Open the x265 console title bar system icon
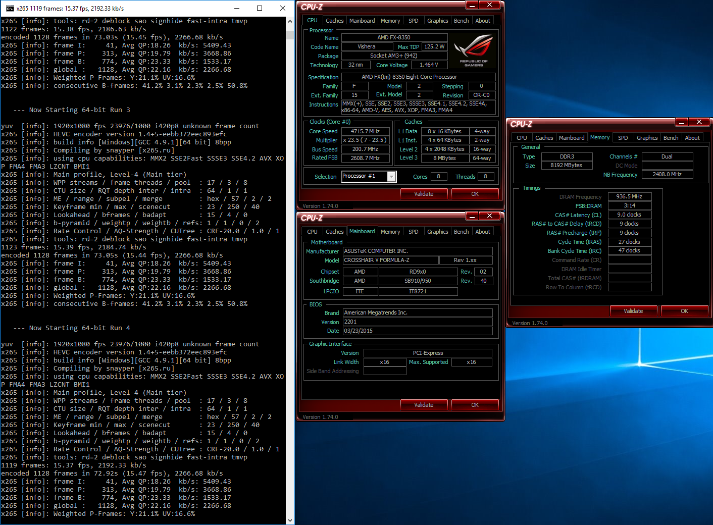This screenshot has width=713, height=525. point(10,8)
